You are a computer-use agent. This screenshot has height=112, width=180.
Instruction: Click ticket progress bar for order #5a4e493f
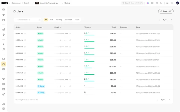(x=89, y=81)
